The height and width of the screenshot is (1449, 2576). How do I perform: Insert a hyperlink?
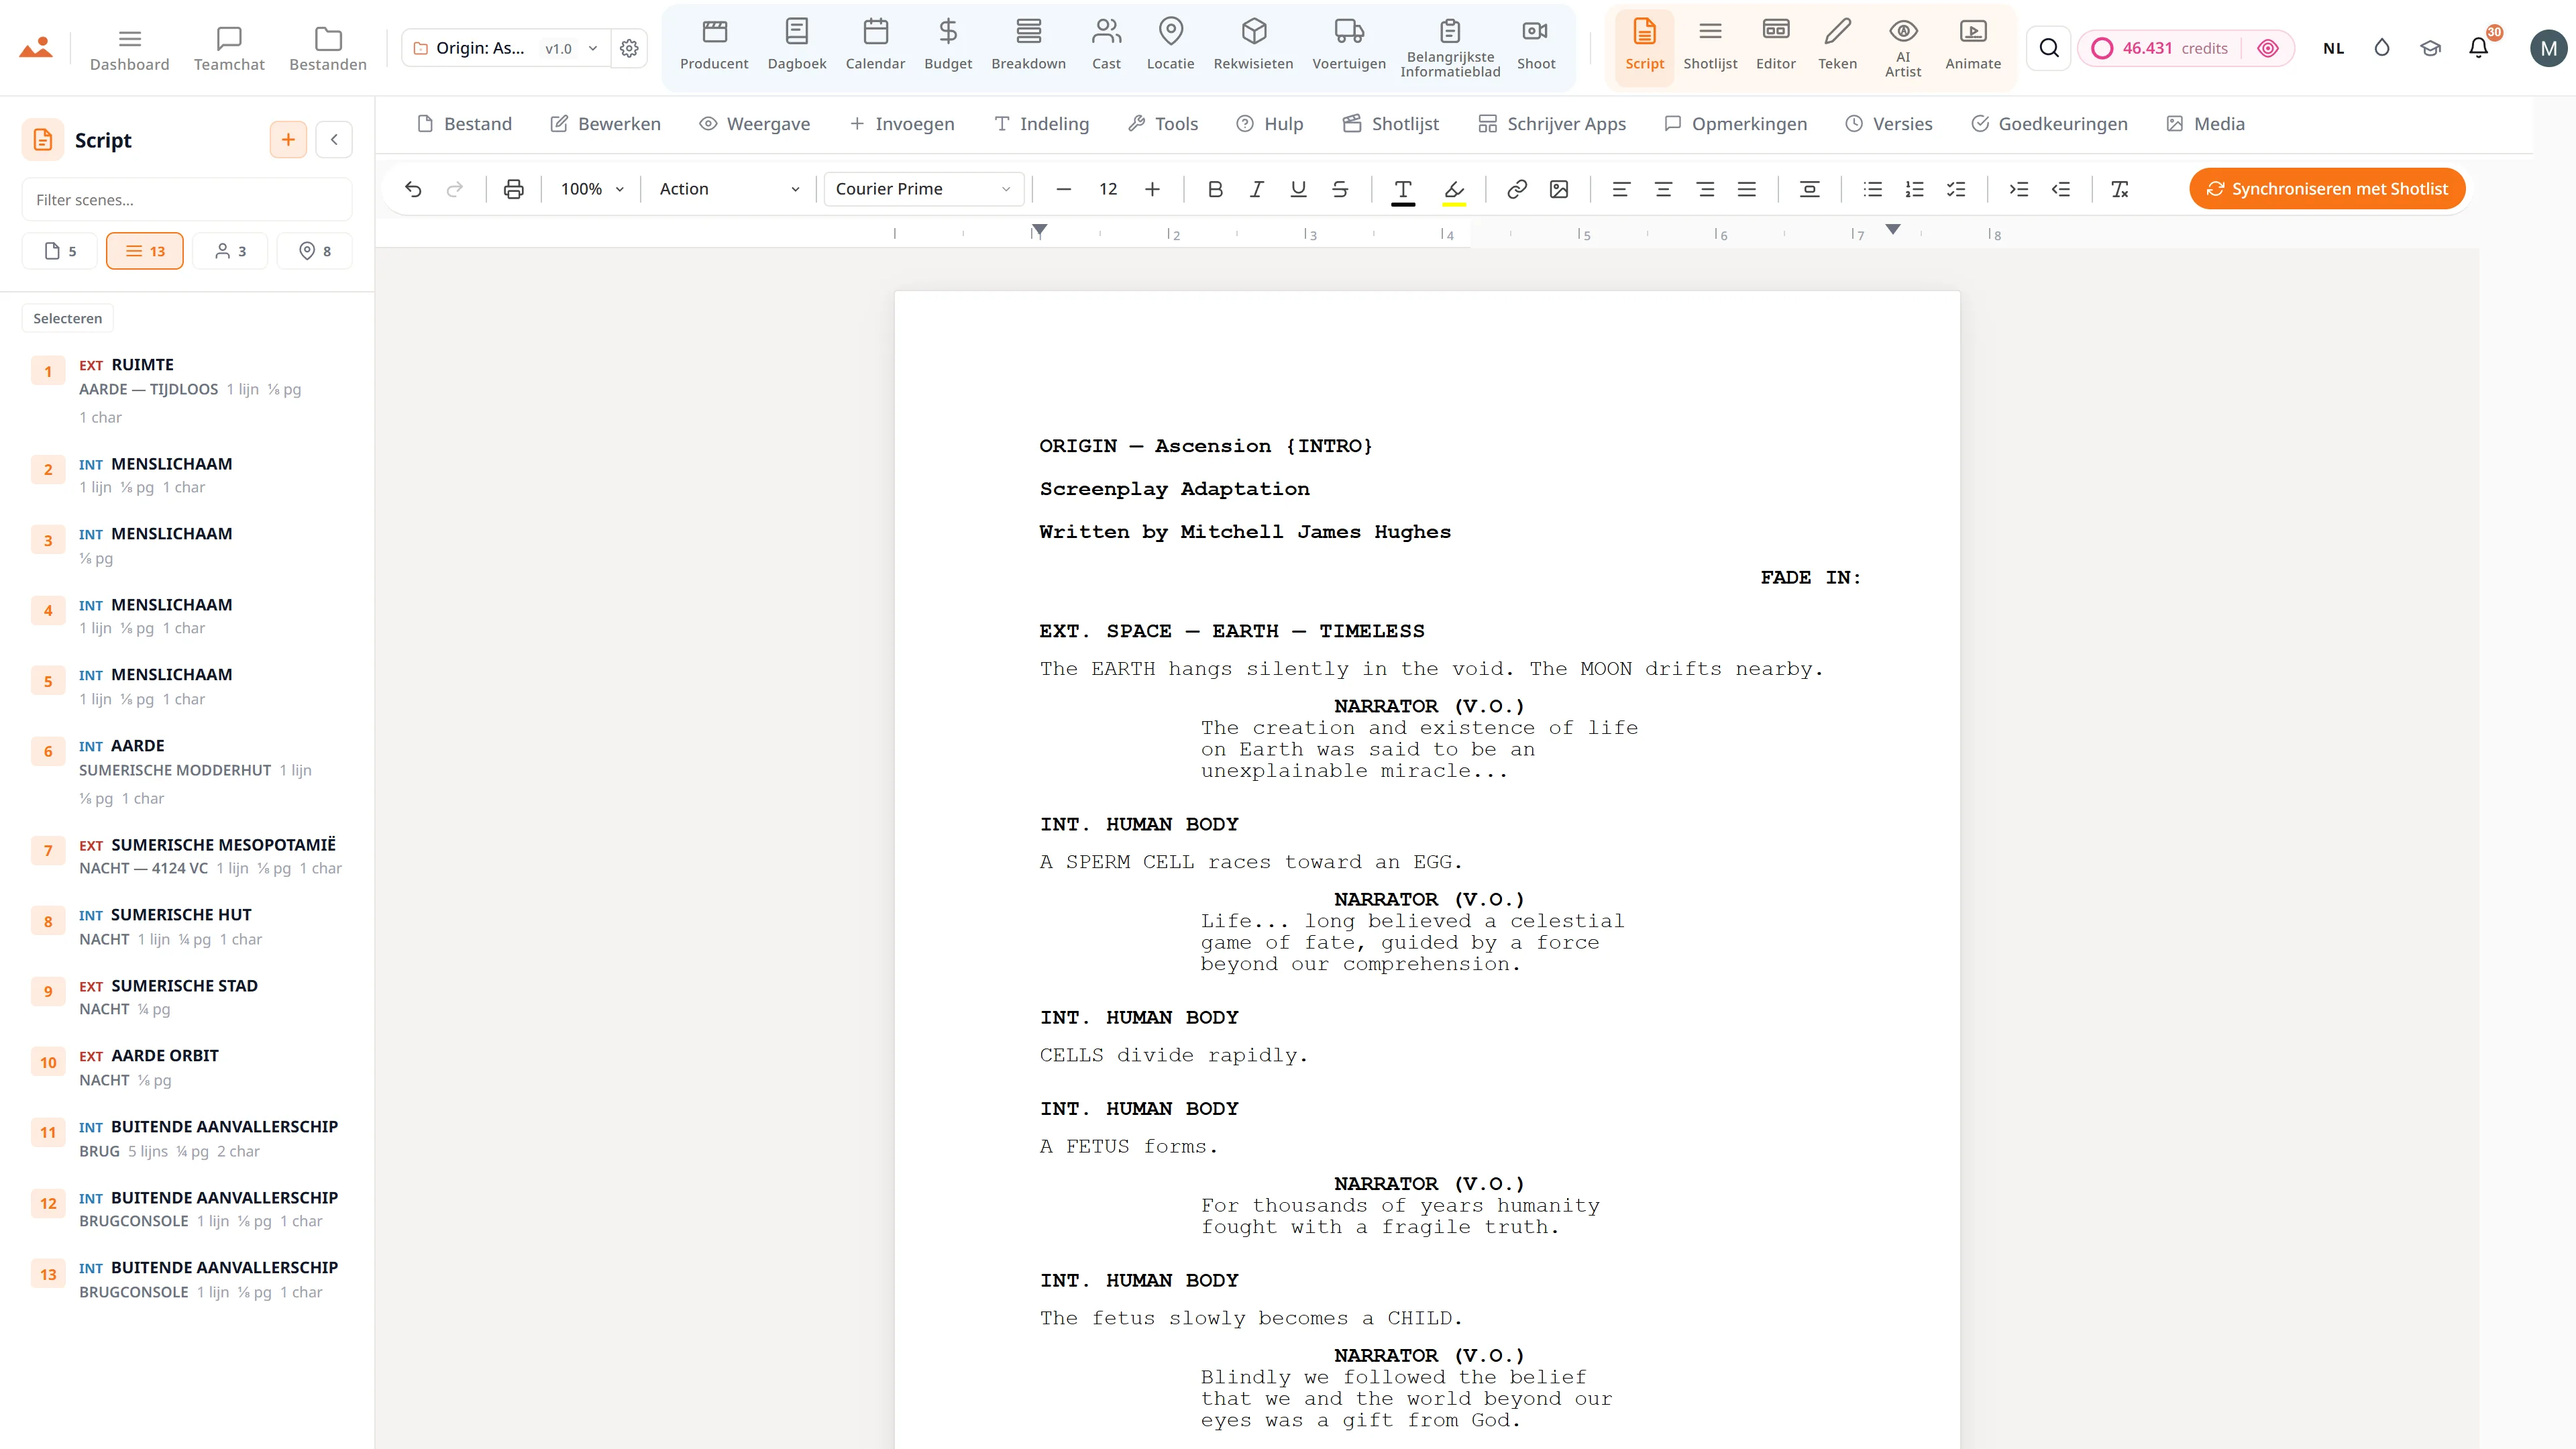1517,189
